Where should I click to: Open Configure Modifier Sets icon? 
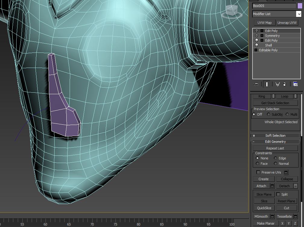[295, 84]
